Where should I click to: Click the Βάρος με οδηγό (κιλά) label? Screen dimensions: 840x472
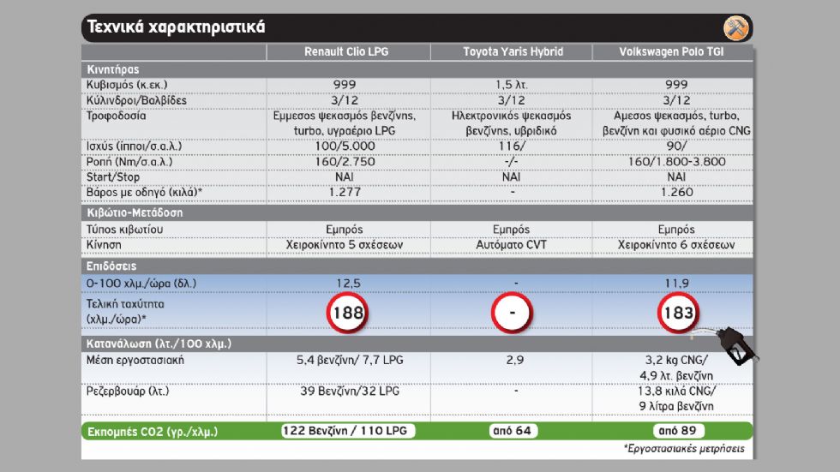point(145,192)
